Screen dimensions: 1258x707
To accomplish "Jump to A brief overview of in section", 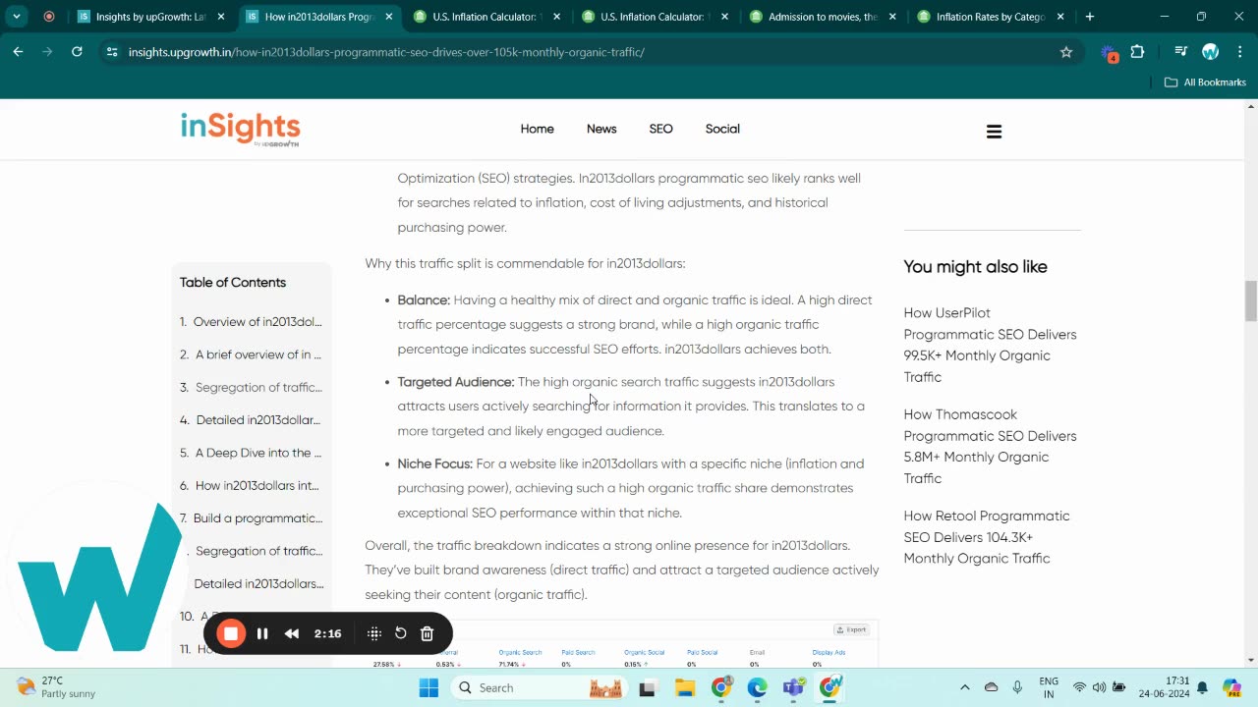I will [251, 354].
